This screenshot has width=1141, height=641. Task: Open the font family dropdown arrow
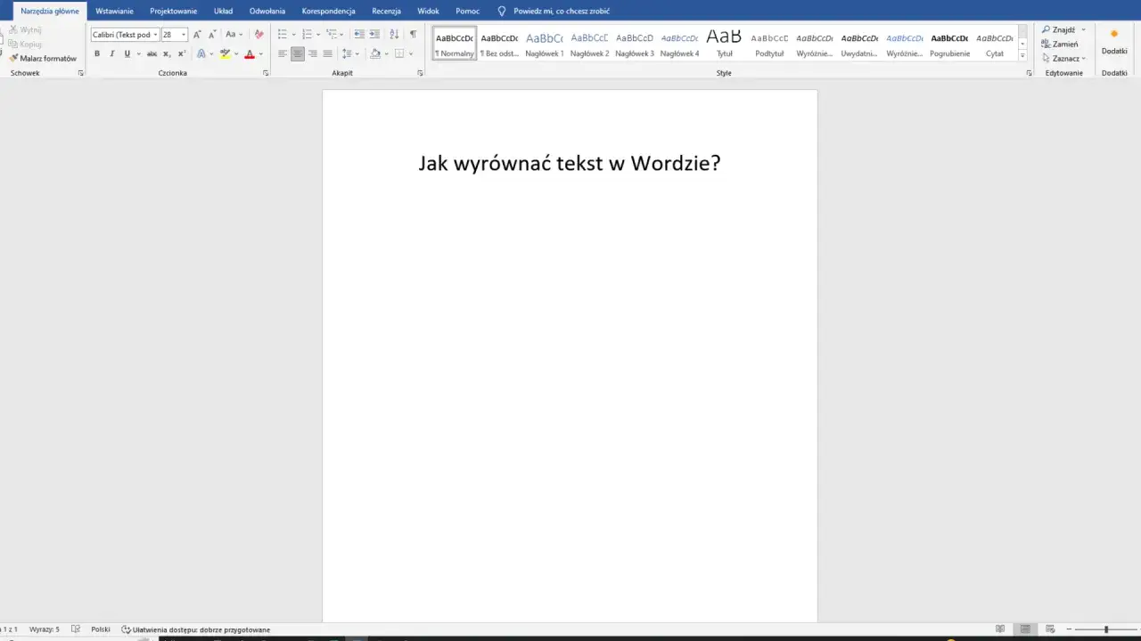pos(155,34)
